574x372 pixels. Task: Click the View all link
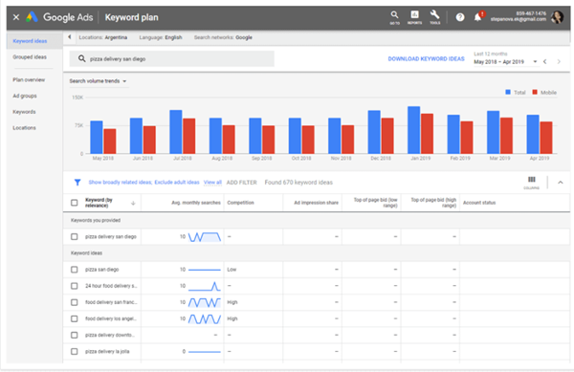pos(212,182)
